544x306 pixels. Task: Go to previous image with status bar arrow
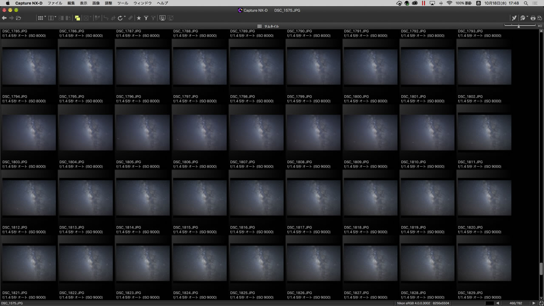point(498,303)
